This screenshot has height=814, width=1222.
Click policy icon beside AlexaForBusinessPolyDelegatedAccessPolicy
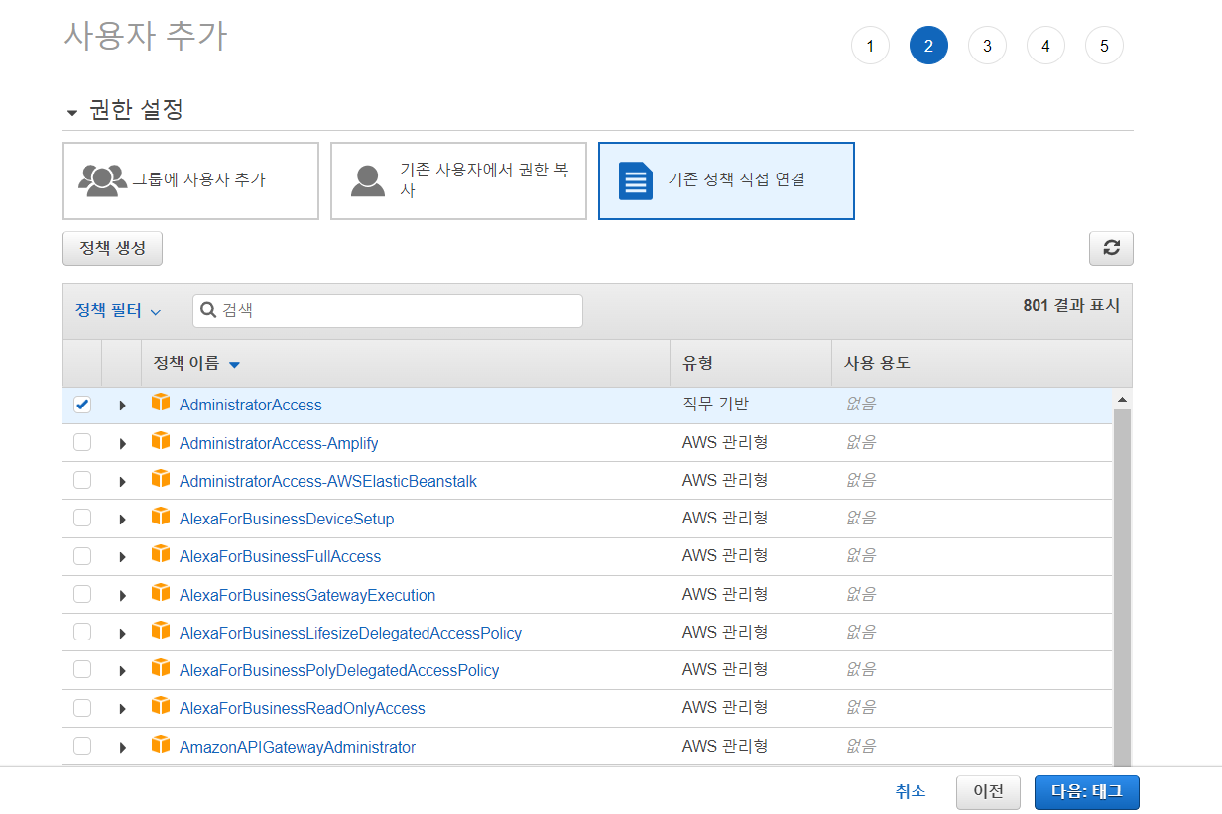pyautogui.click(x=161, y=668)
